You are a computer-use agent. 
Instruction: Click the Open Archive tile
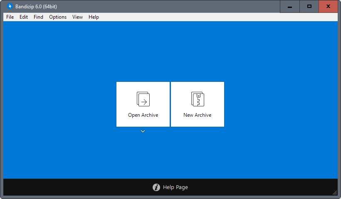tap(143, 104)
